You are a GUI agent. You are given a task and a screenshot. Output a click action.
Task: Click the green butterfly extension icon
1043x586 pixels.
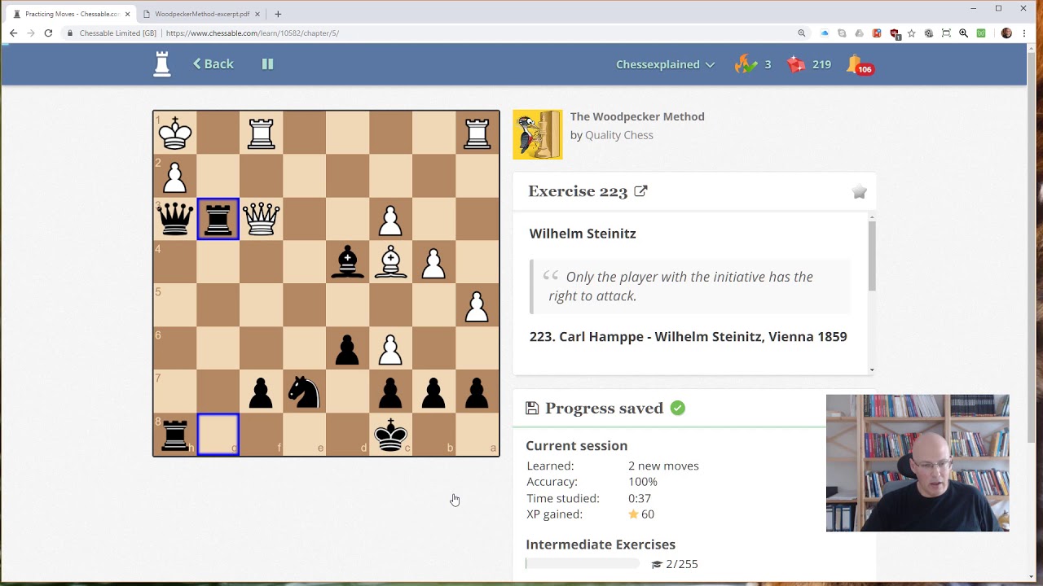(x=981, y=33)
